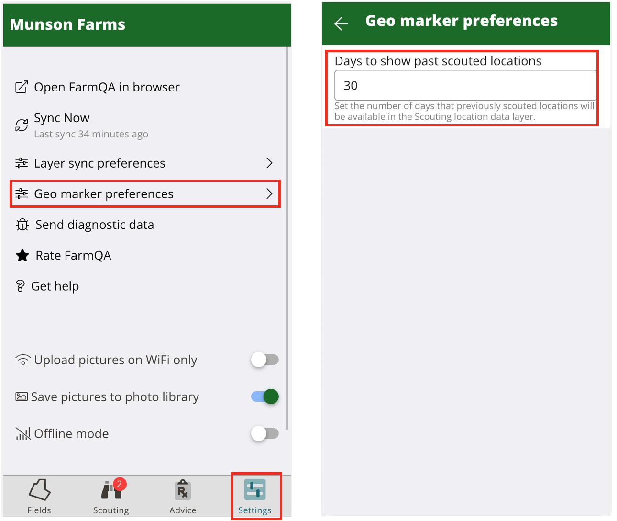Expand Geo marker preferences chevron
617x521 pixels.
(x=269, y=193)
